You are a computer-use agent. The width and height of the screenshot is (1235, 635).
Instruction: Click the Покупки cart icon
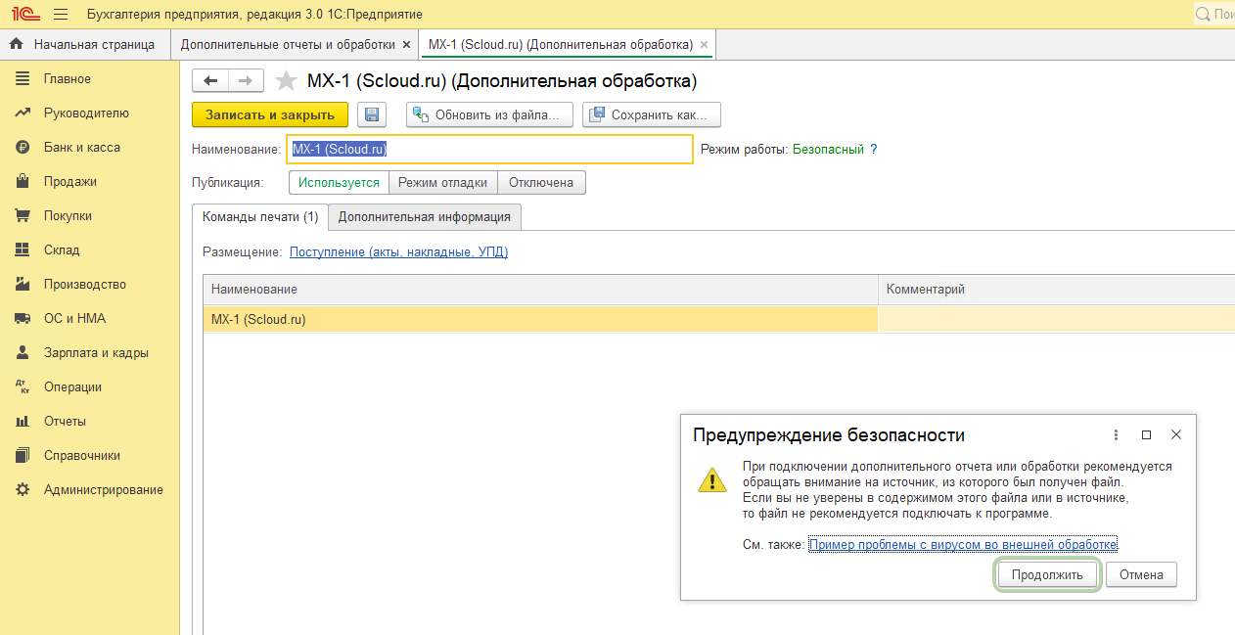[23, 215]
